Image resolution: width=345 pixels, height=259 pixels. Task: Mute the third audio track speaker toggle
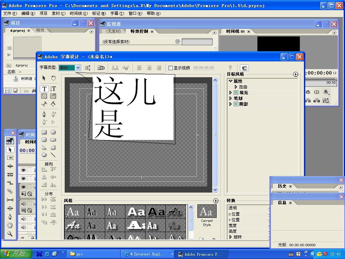point(23,227)
